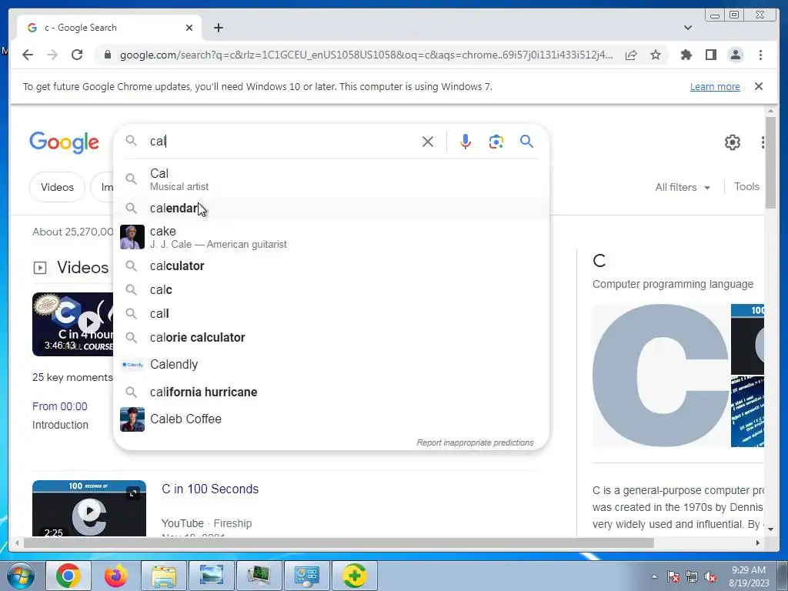Screen dimensions: 788x591
Task: Click the Google logo
Action: pyautogui.click(x=65, y=142)
